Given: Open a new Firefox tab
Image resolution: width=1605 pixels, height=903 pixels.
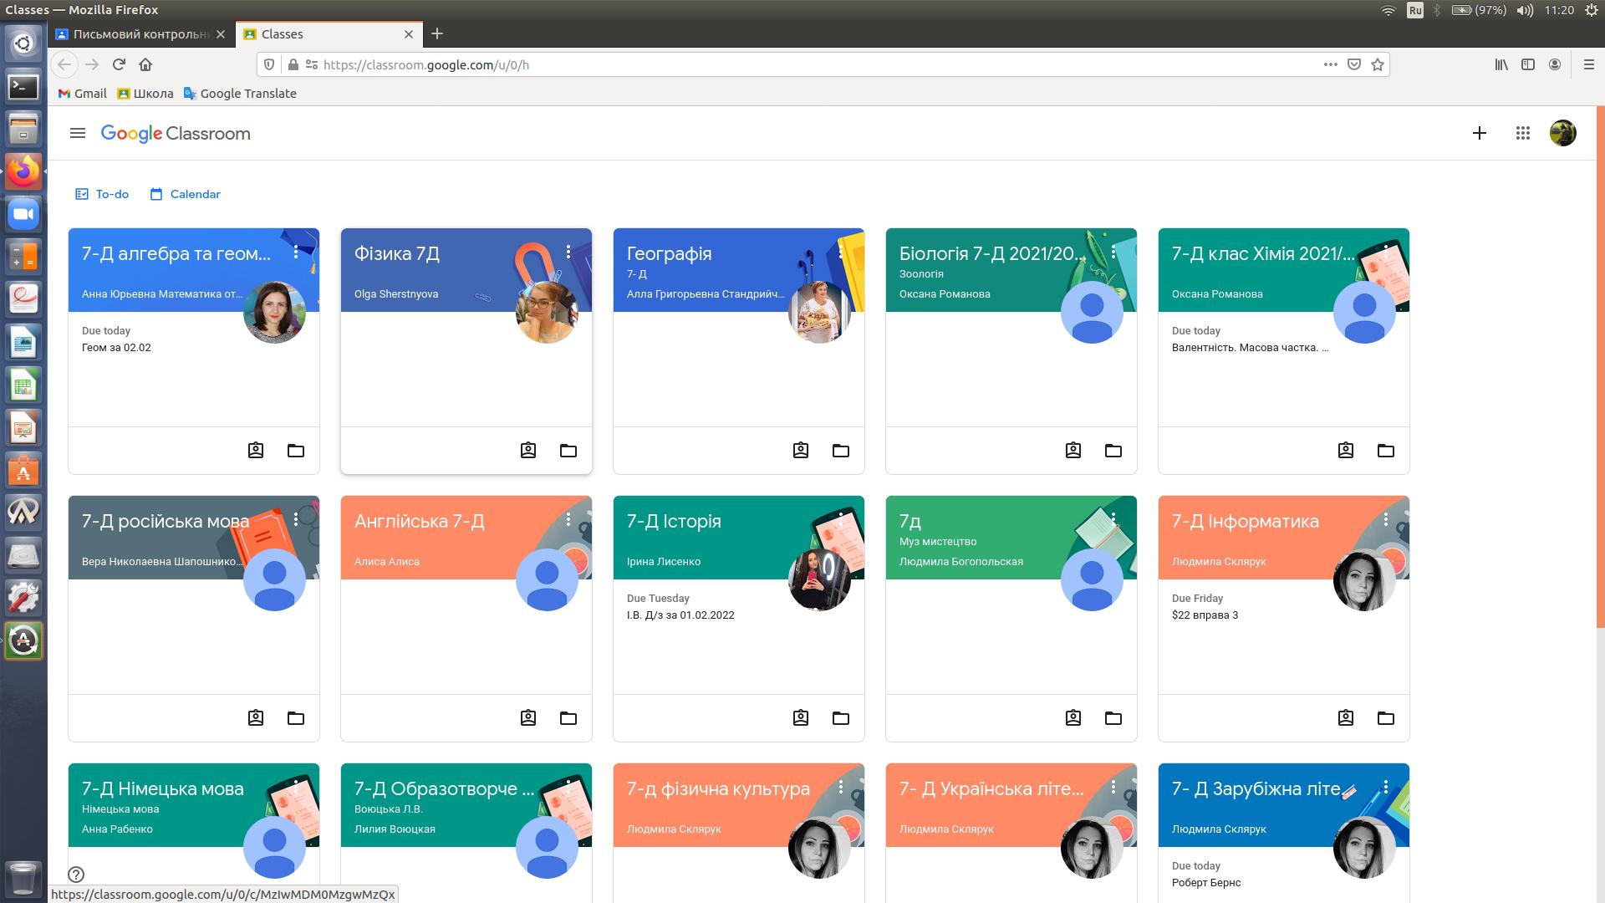Looking at the screenshot, I should tap(437, 34).
